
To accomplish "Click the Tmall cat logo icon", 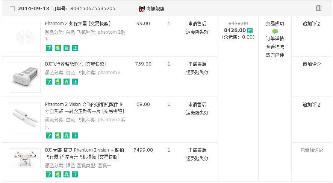I will tap(142, 9).
